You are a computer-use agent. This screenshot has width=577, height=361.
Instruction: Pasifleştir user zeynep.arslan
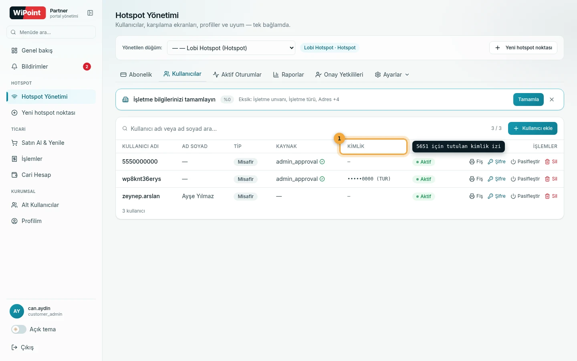(x=525, y=196)
